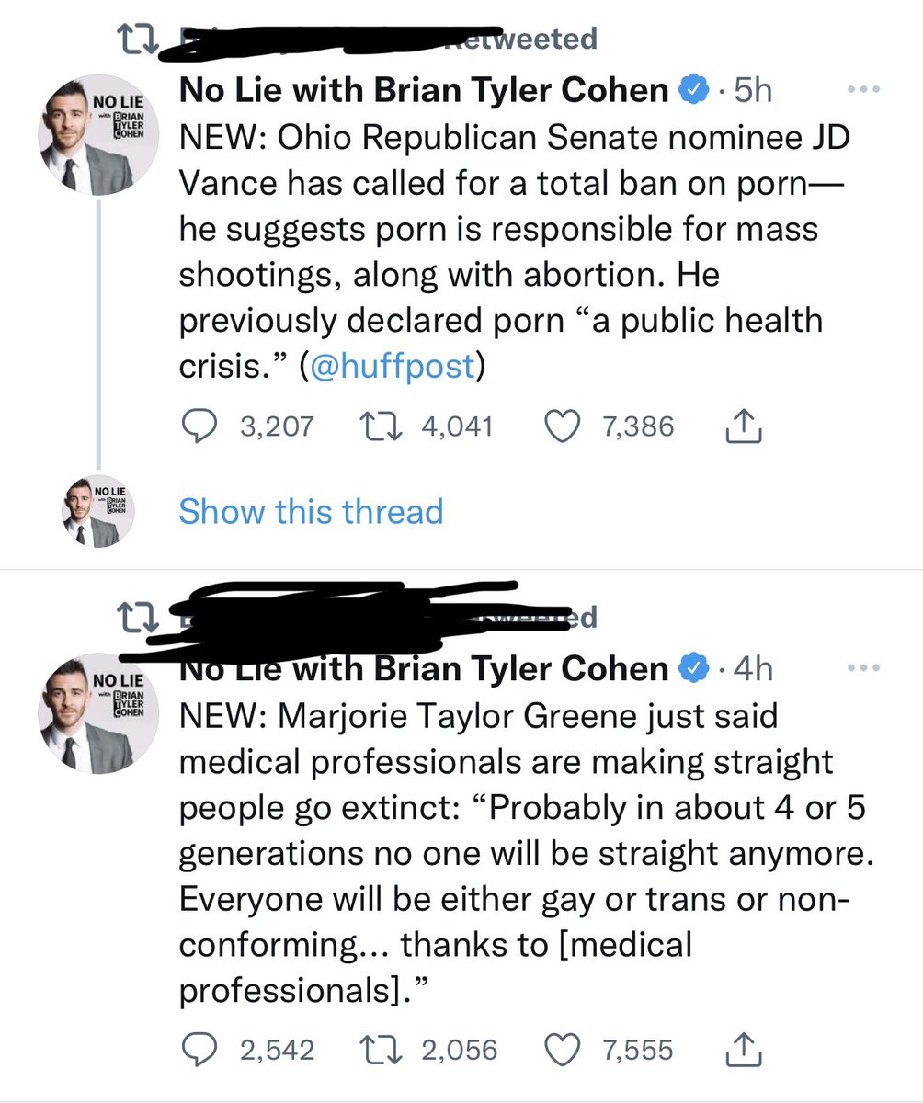Click the small avatar beside Show this thread

click(x=99, y=511)
